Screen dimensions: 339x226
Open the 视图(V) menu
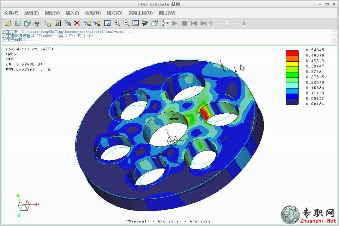[x=52, y=13]
